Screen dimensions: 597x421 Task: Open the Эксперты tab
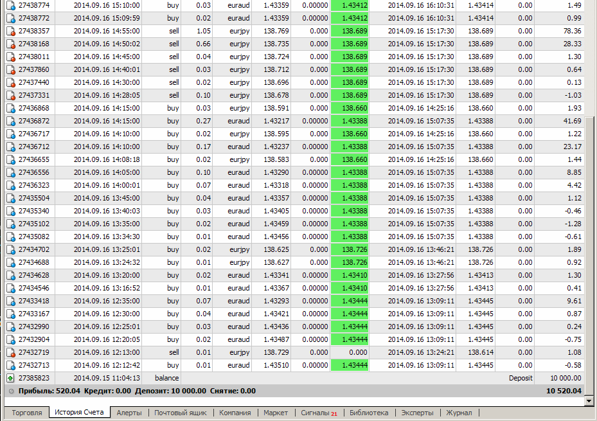click(417, 413)
